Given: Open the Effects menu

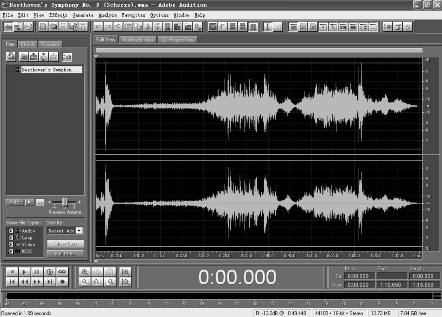Looking at the screenshot, I should point(58,15).
